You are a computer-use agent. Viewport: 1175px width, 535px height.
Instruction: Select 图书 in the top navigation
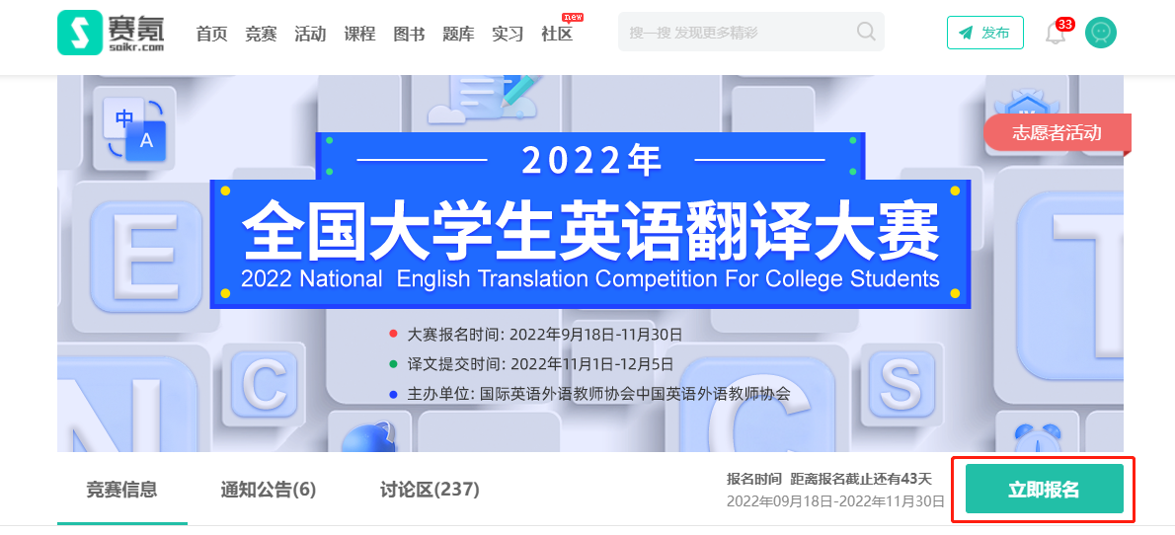409,34
